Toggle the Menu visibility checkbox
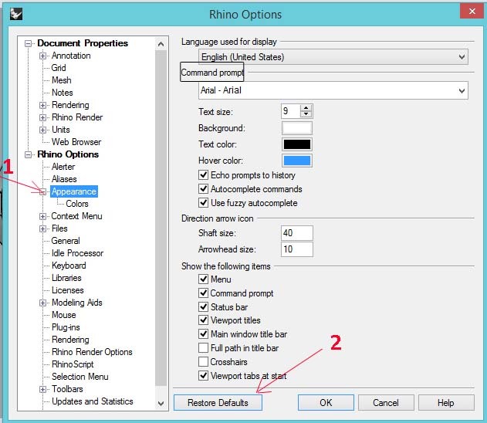 click(203, 279)
